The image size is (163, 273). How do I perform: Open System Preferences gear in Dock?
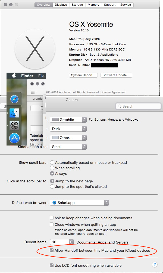point(14,126)
